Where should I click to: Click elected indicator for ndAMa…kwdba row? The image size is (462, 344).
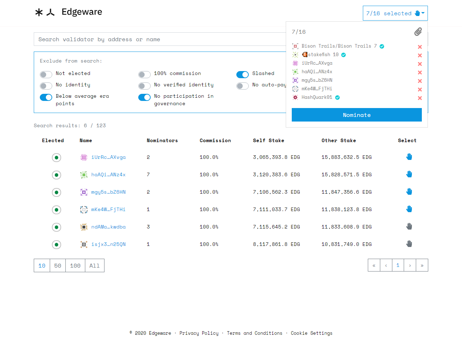[56, 227]
